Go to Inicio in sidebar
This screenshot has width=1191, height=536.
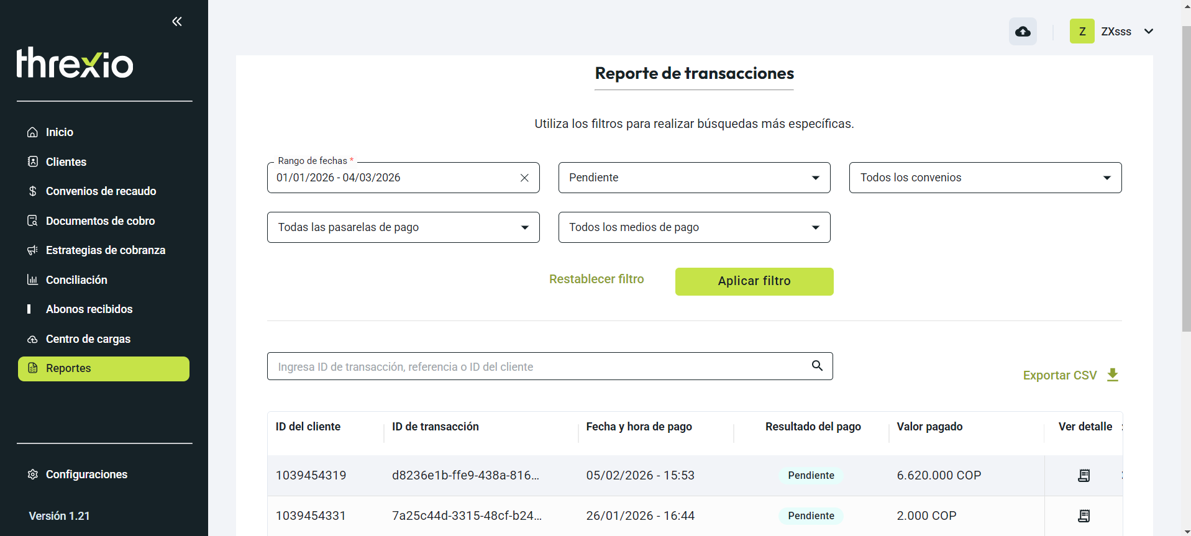pos(60,132)
